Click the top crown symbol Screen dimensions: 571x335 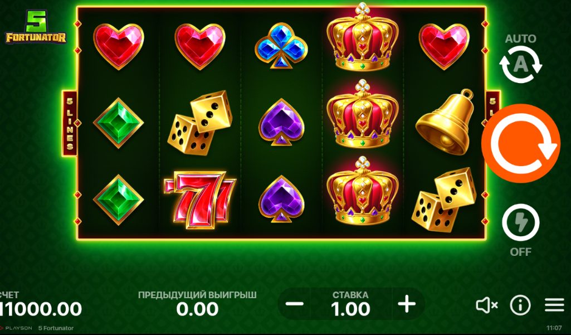point(362,37)
